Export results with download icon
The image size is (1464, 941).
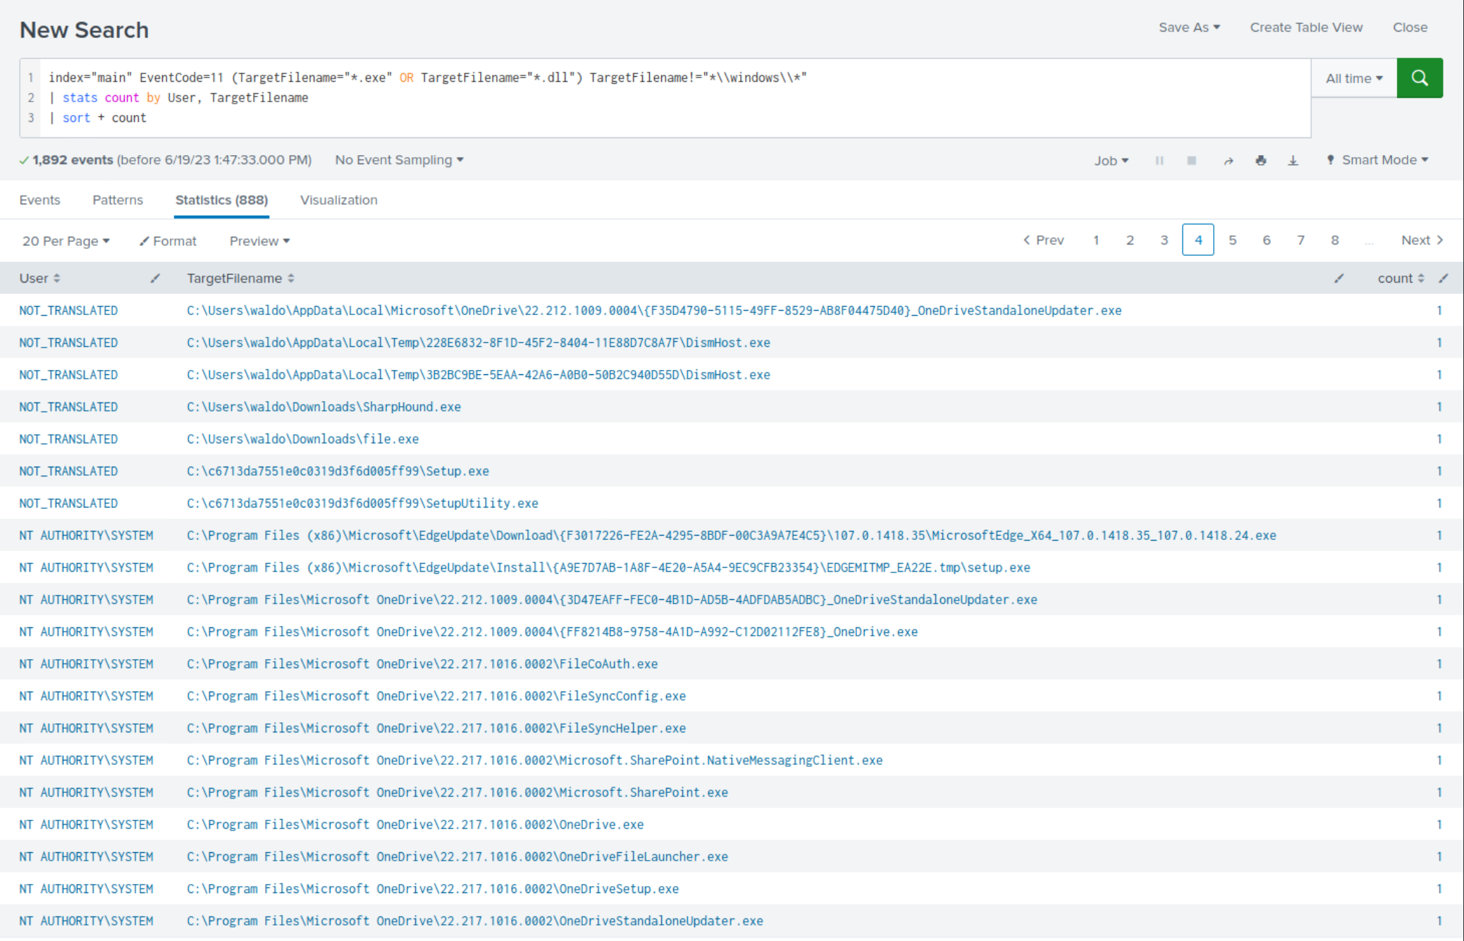pos(1293,161)
